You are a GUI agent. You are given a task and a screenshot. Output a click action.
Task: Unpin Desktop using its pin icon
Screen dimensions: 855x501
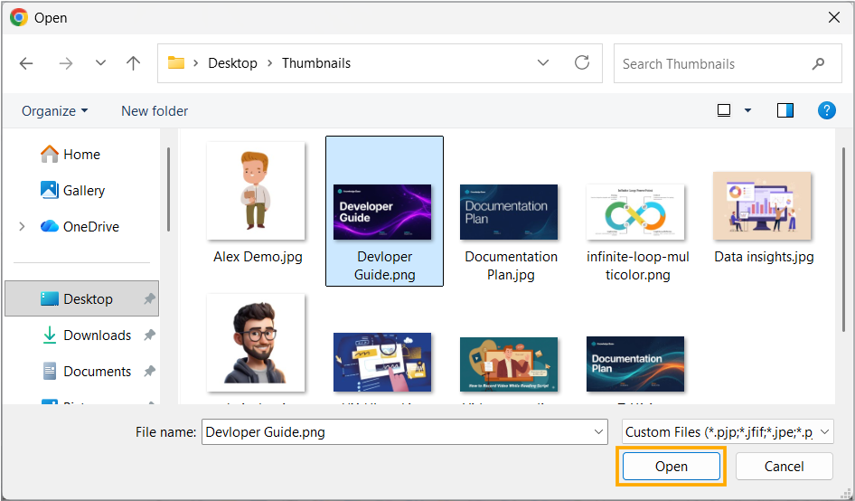click(x=149, y=298)
